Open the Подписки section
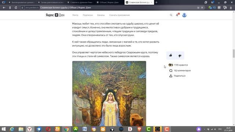The width and height of the screenshot is (235, 132). point(88,15)
